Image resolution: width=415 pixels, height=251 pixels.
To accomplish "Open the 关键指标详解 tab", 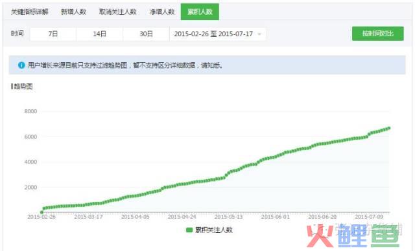I will [x=30, y=12].
